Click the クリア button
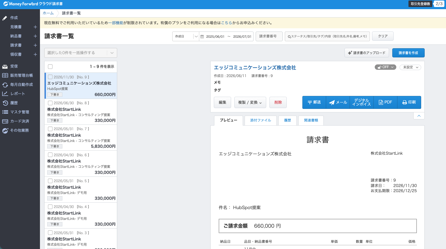This screenshot has width=446, height=249. (x=383, y=36)
